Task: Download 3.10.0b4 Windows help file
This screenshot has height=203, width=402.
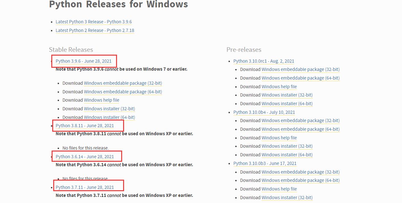Action: point(279,138)
